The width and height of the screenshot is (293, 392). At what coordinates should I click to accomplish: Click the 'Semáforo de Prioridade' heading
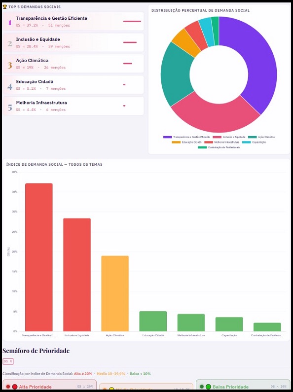click(36, 351)
